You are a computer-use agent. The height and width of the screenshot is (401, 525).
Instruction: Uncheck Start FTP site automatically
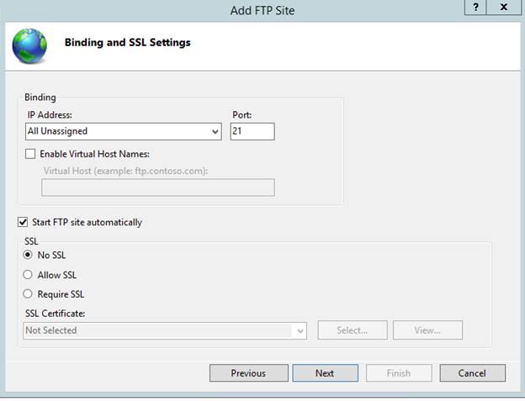[23, 222]
